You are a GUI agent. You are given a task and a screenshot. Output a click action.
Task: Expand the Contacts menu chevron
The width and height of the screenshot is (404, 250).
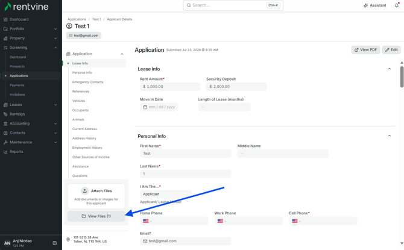(55, 133)
